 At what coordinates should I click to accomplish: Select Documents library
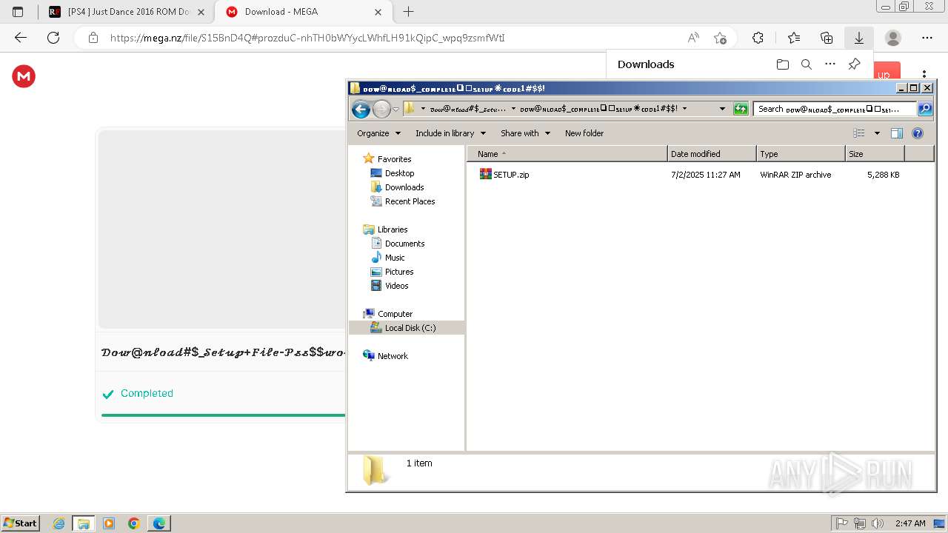[x=404, y=244]
